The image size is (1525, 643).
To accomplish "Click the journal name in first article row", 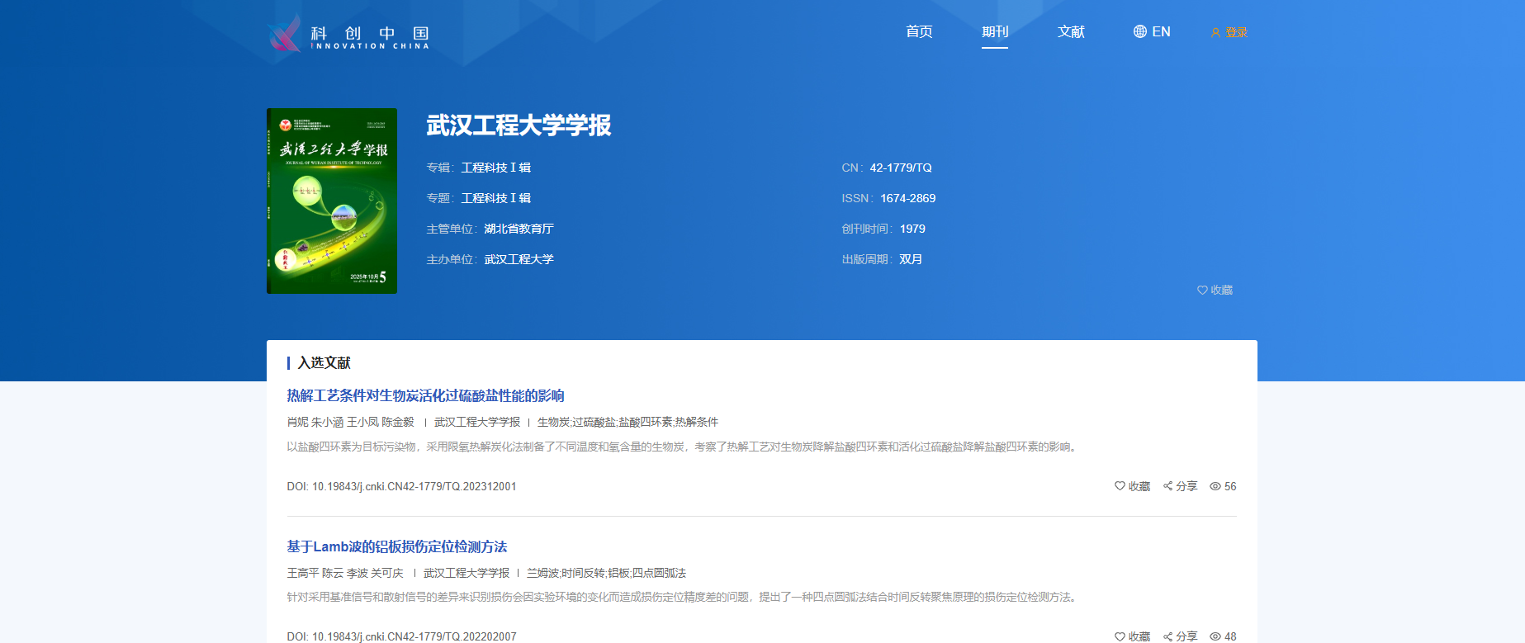I will (x=477, y=422).
